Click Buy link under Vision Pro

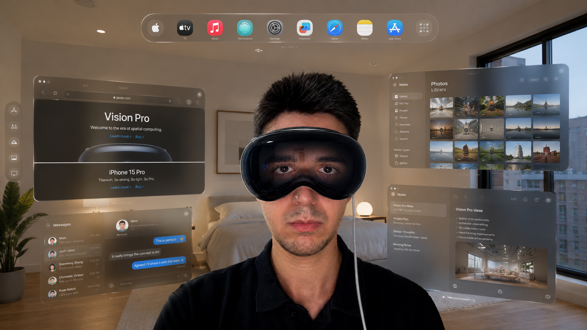(139, 137)
